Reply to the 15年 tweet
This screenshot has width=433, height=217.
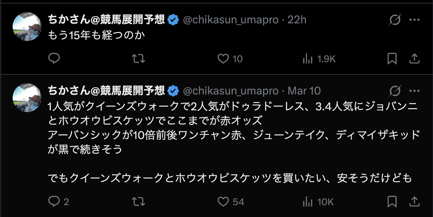point(54,59)
